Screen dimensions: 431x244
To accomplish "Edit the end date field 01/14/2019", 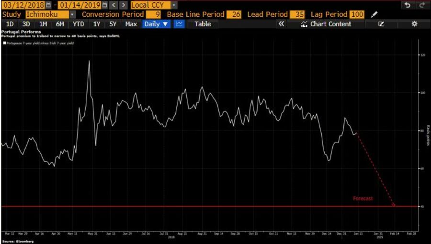I will coord(79,5).
